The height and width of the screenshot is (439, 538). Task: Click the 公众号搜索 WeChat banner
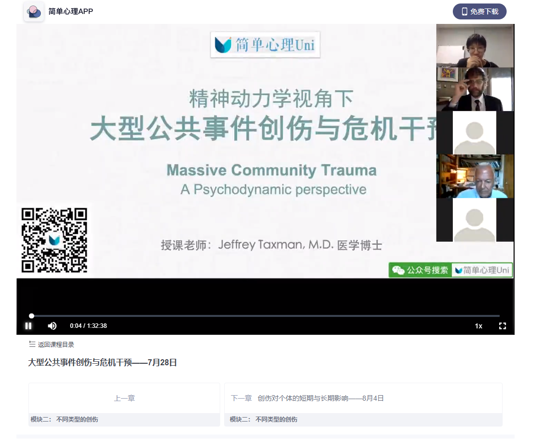[x=451, y=270]
